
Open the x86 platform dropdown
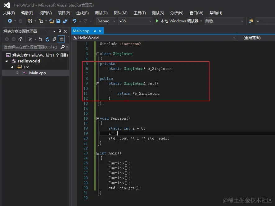[x=135, y=21]
